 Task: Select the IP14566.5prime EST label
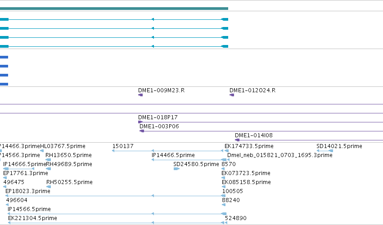pyautogui.click(x=29, y=209)
